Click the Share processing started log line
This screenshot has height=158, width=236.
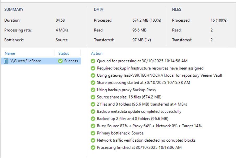click(143, 83)
